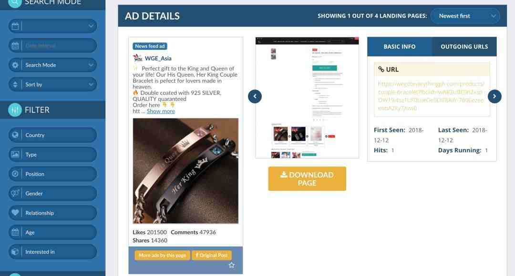The height and width of the screenshot is (276, 515).
Task: Click the Download Page button
Action: [x=307, y=178]
